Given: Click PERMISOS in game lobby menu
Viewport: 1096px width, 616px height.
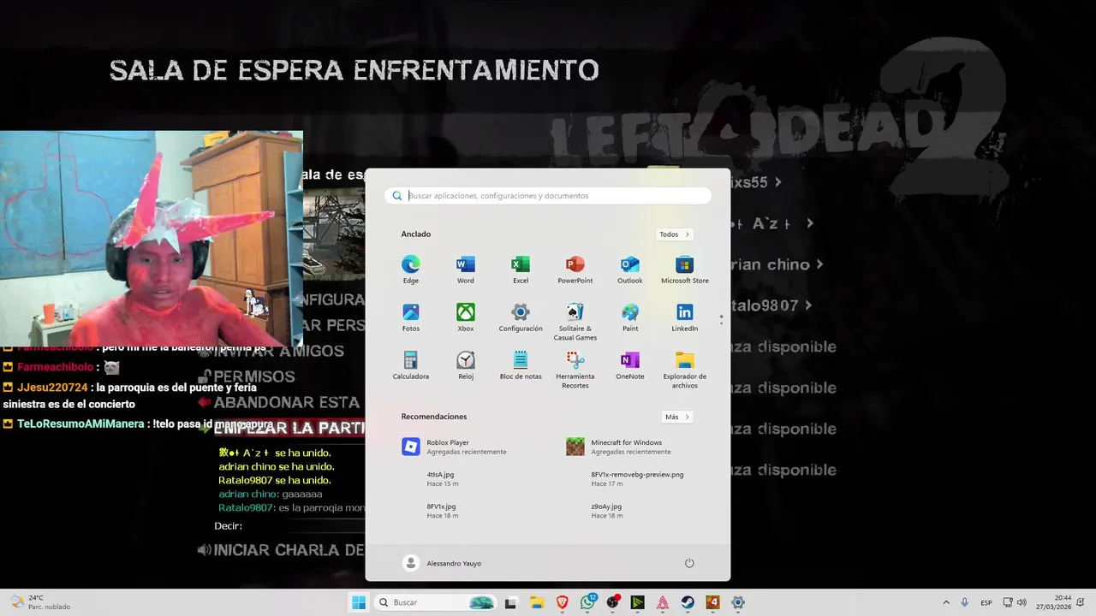Looking at the screenshot, I should [253, 376].
